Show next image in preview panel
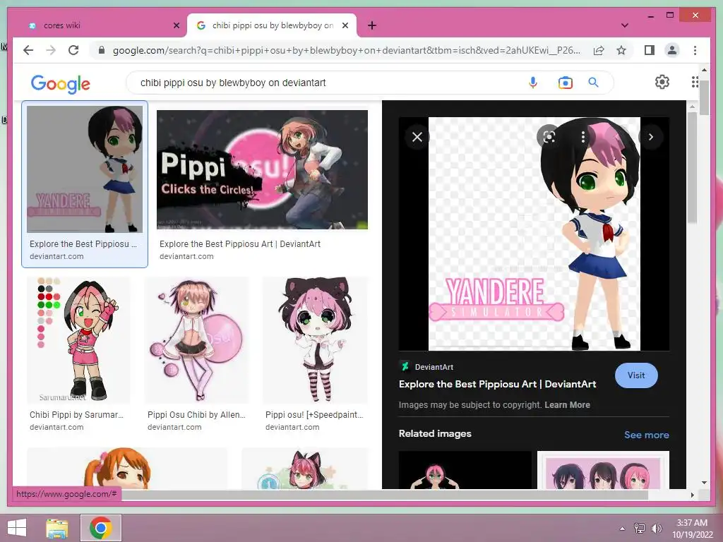 tap(650, 137)
